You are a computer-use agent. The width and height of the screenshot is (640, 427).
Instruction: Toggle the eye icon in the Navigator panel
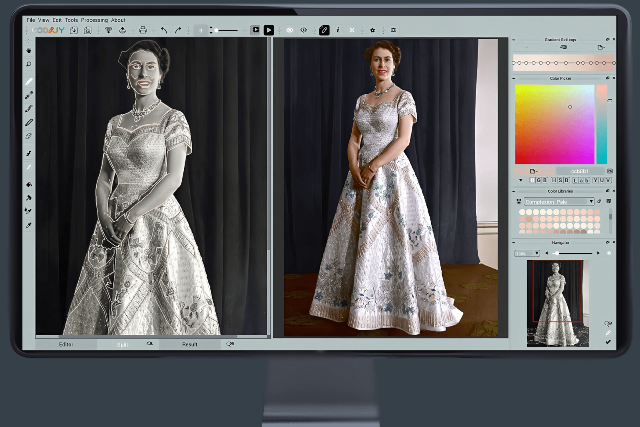[608, 253]
